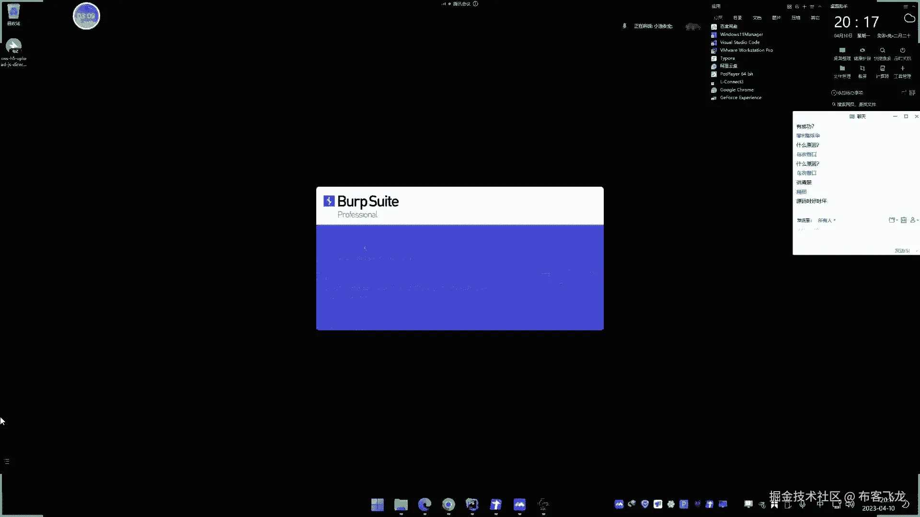Open Typora from the app panel
Image resolution: width=920 pixels, height=517 pixels.
tap(727, 58)
